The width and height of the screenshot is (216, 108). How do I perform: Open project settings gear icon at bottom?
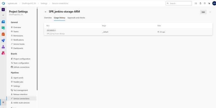3,102
